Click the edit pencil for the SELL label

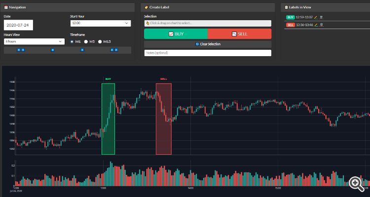[x=316, y=24]
